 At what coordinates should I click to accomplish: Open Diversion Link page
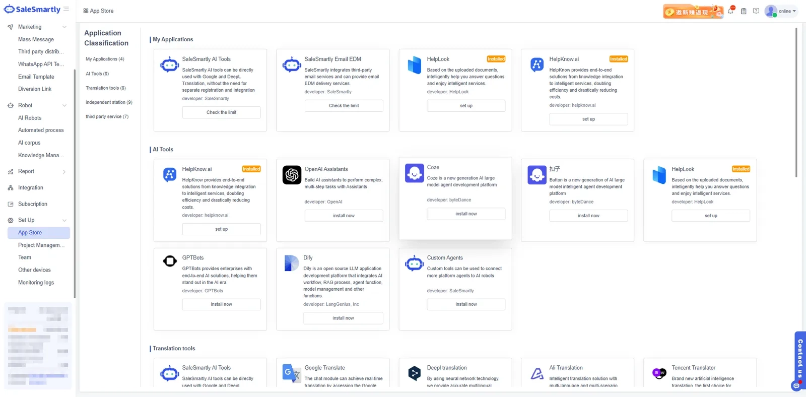pyautogui.click(x=35, y=89)
